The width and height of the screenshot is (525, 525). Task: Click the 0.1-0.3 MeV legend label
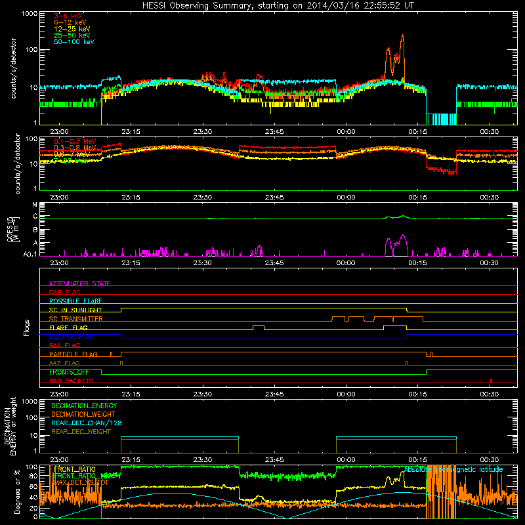75,141
